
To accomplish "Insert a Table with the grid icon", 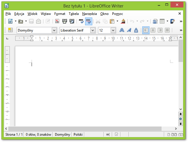I will [x=162, y=21].
